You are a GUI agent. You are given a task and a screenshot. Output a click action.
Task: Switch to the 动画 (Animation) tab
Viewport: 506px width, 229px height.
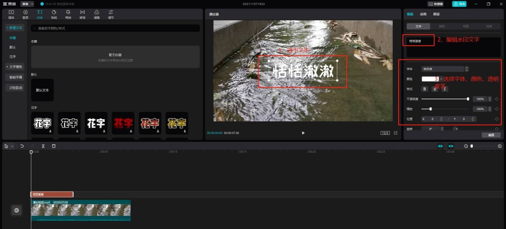[x=424, y=14]
